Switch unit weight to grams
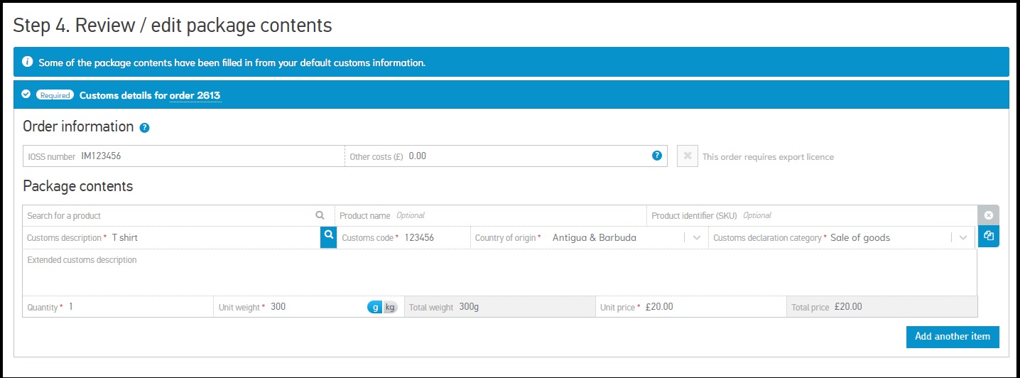1020x378 pixels. pyautogui.click(x=374, y=307)
